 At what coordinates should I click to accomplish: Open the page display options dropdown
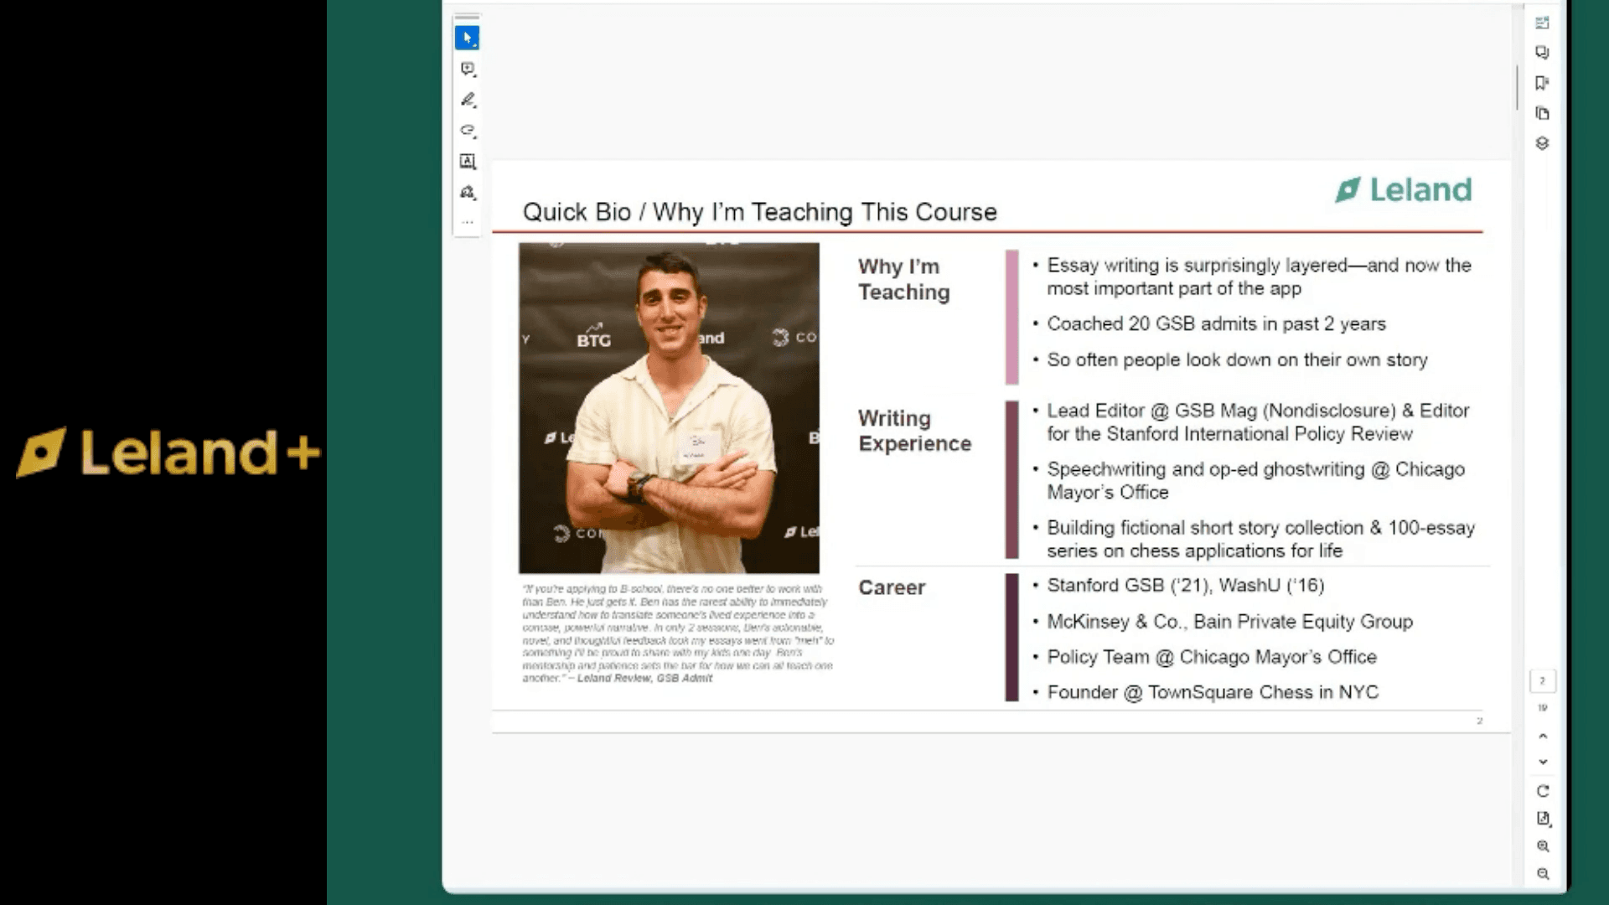(1543, 819)
